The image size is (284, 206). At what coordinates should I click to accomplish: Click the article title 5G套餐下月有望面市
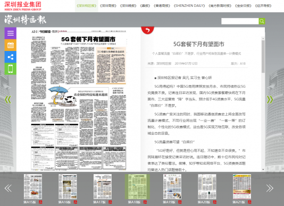click(199, 44)
